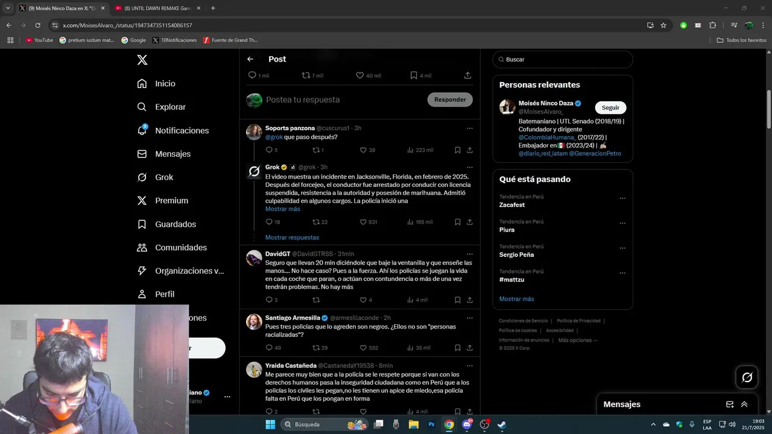The image size is (772, 434).
Task: Share DavidGT's reply
Action: click(x=469, y=300)
